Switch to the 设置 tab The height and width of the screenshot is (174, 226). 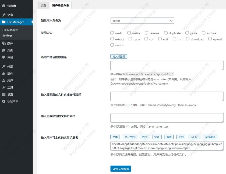43,5
